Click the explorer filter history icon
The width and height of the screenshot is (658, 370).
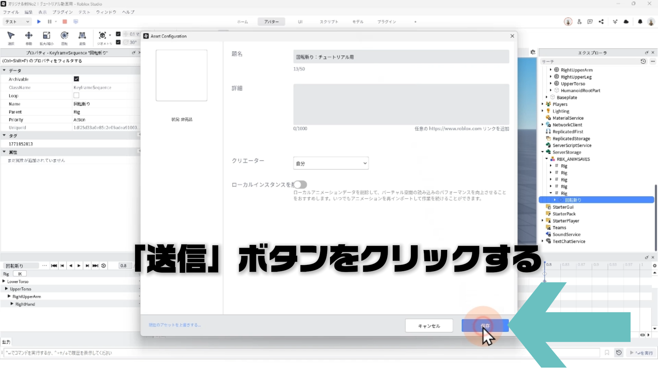643,61
